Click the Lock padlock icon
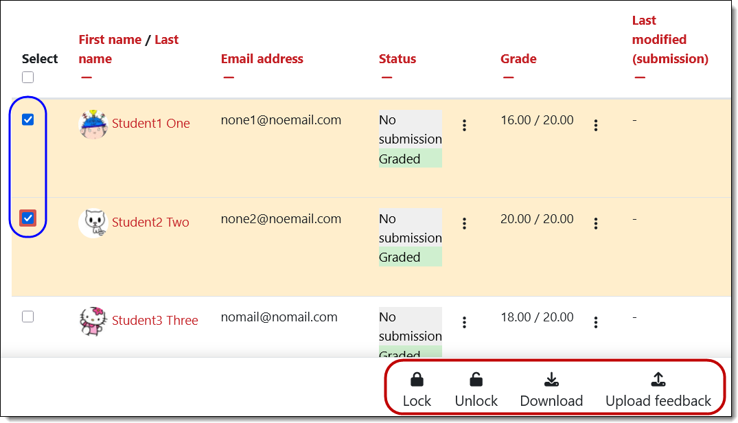738x423 pixels. (x=416, y=380)
